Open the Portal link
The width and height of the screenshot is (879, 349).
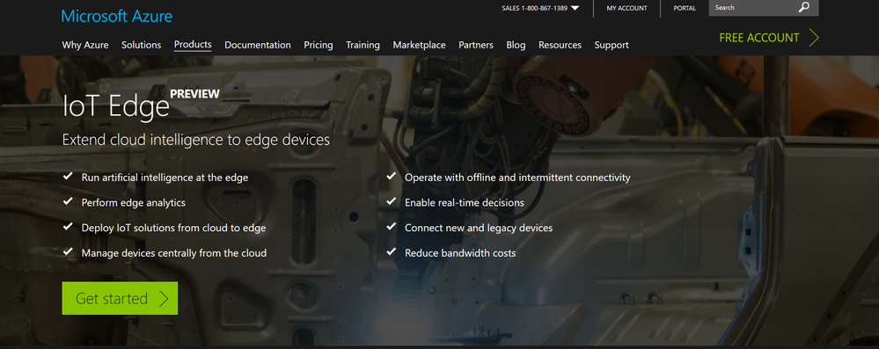click(x=685, y=8)
